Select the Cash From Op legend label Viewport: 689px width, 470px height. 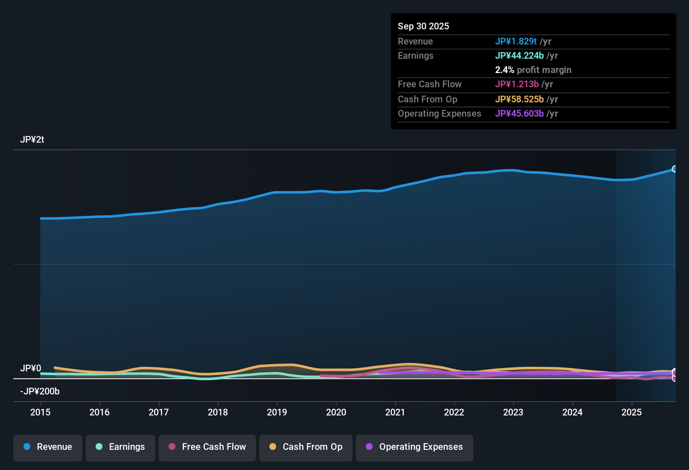[x=312, y=447]
